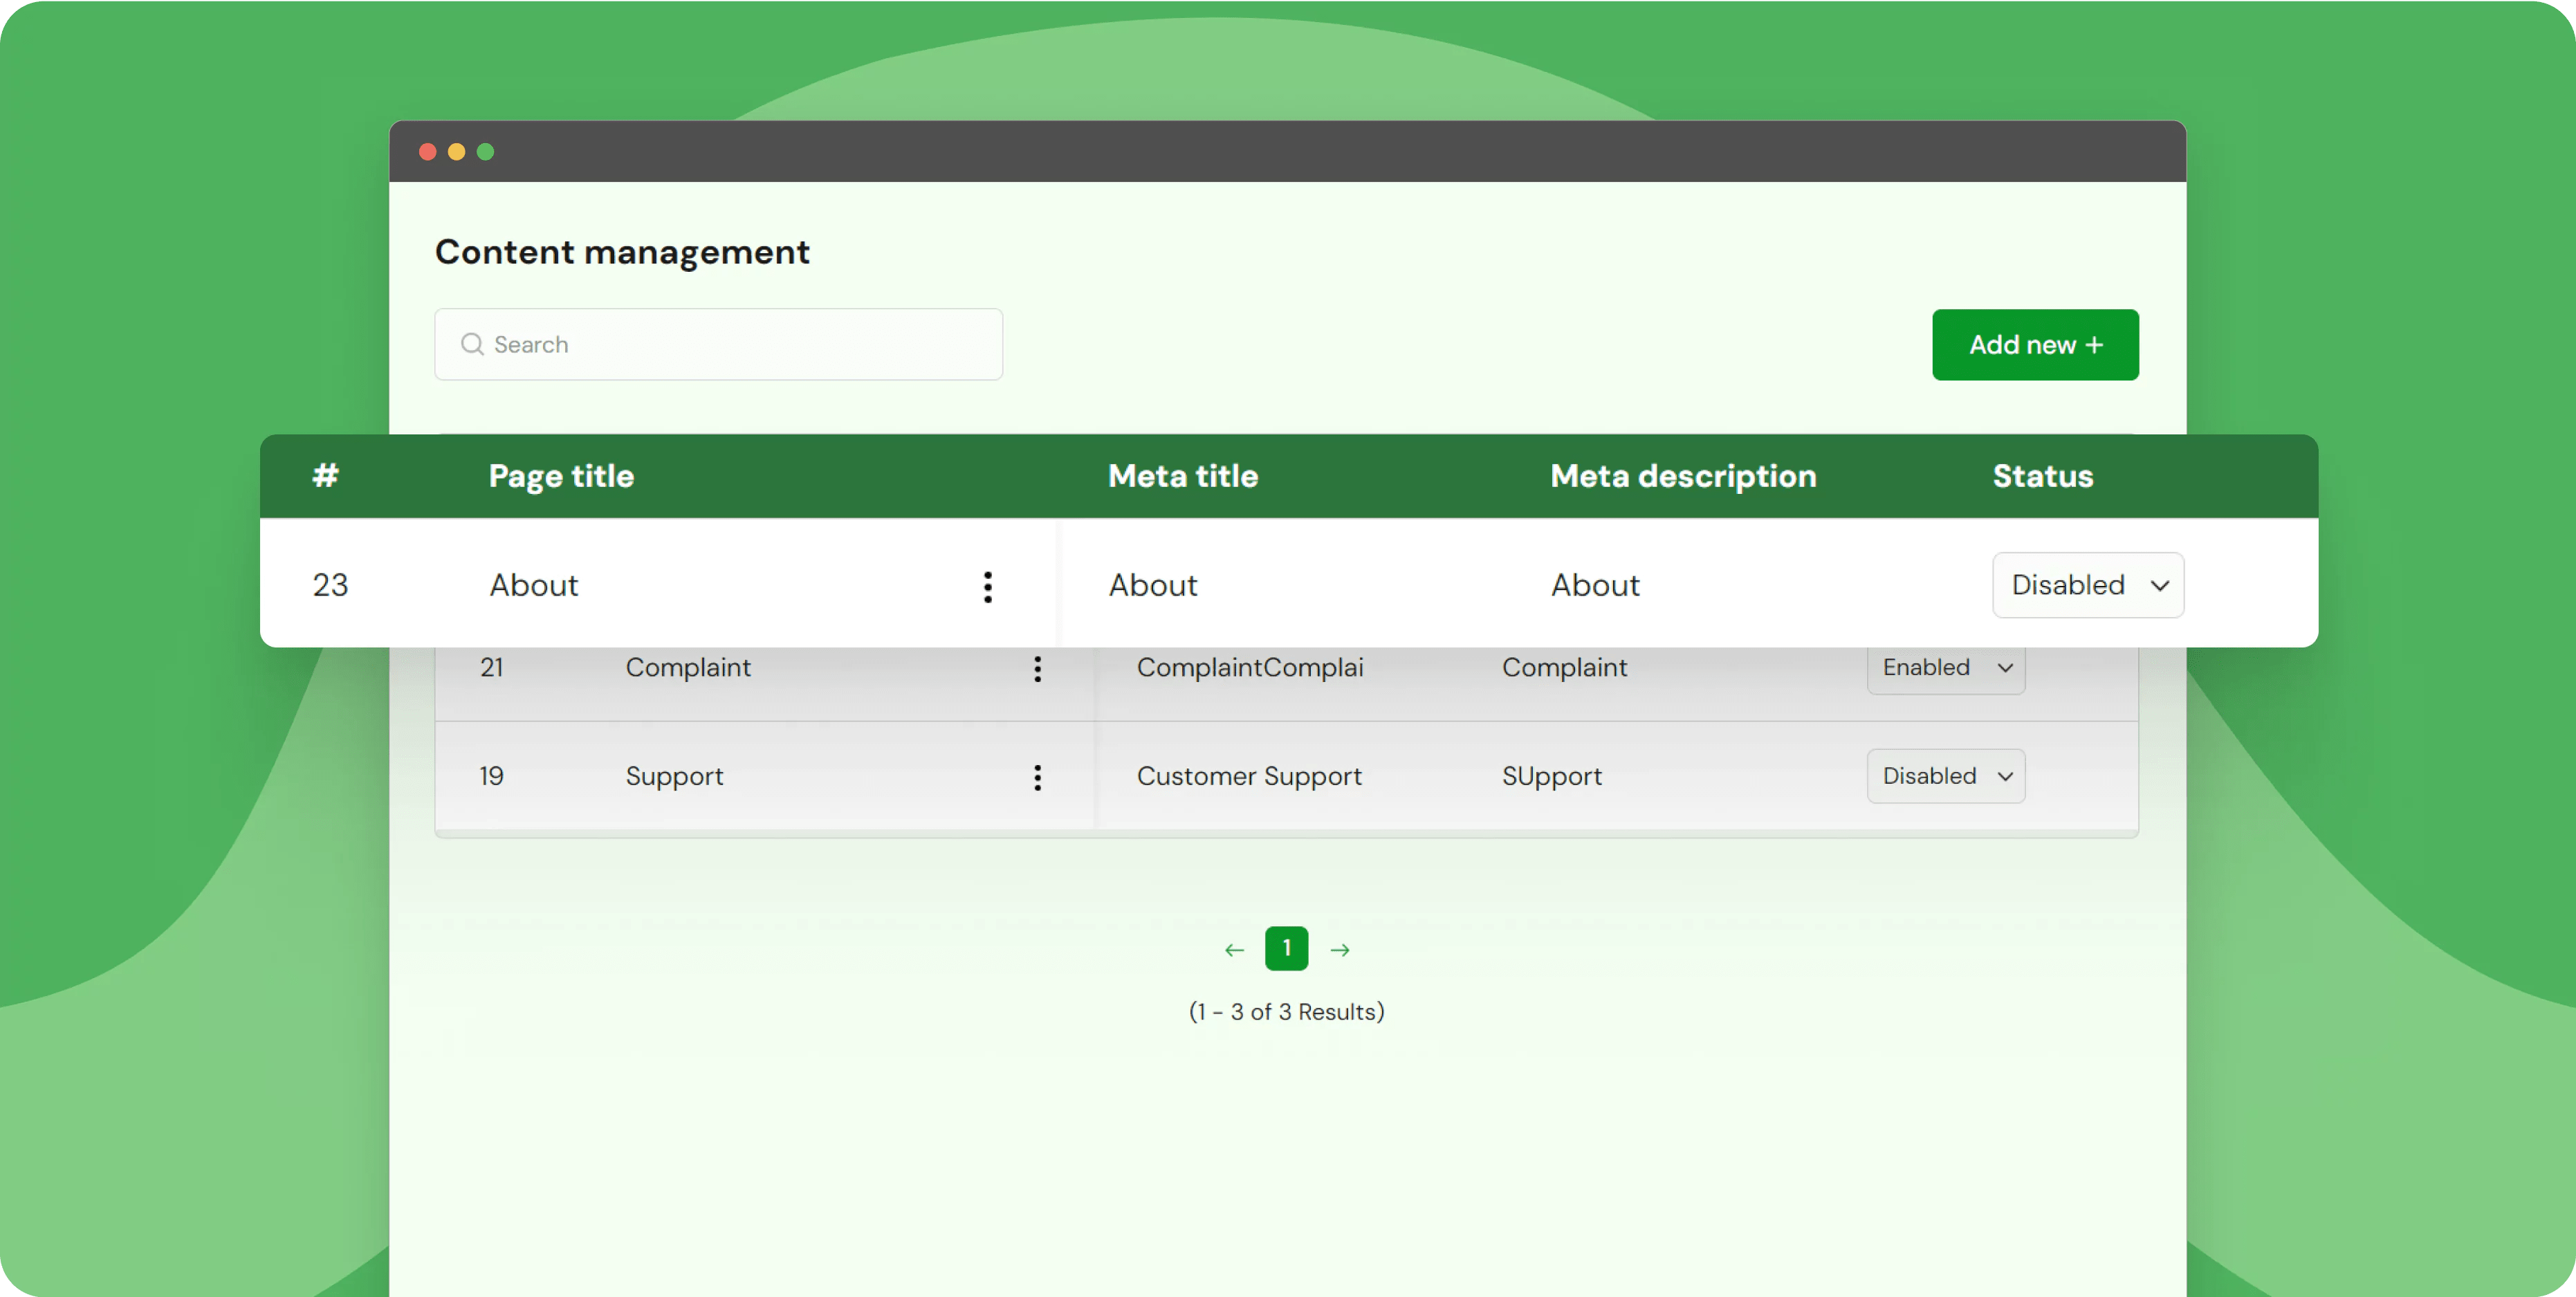Click the Meta description column header
The height and width of the screenshot is (1297, 2576).
pyautogui.click(x=1683, y=476)
